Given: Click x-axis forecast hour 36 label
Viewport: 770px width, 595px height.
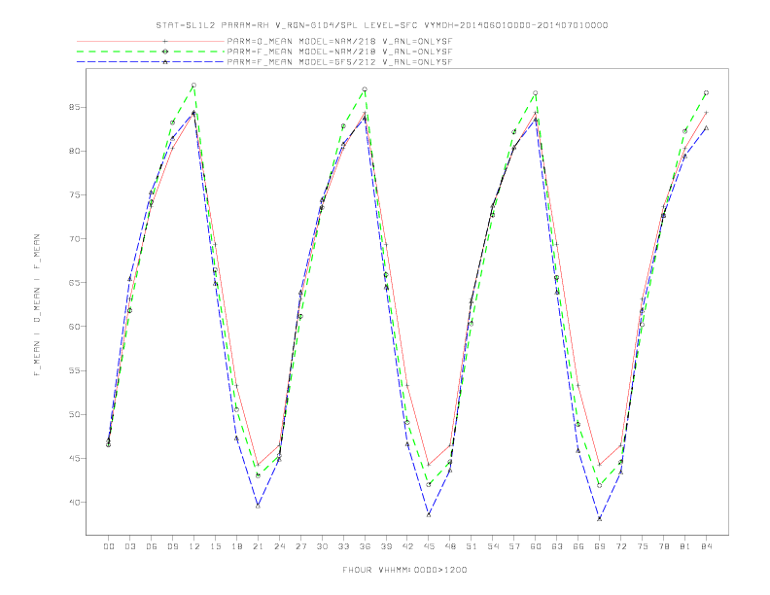Looking at the screenshot, I should [365, 546].
